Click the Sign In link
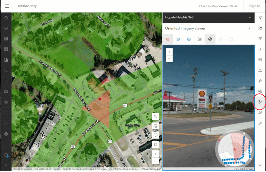This screenshot has height=172, width=266. tap(254, 6)
